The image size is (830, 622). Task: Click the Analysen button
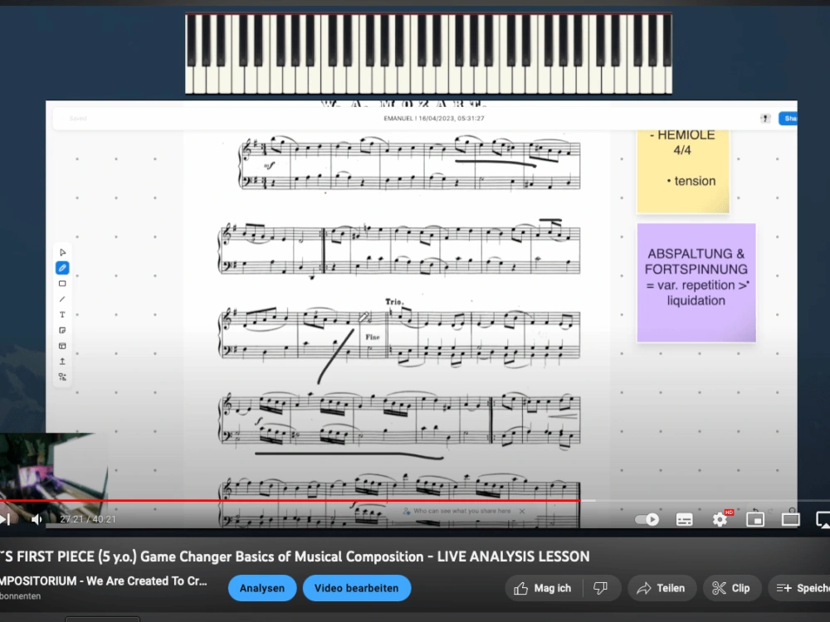[x=262, y=588]
